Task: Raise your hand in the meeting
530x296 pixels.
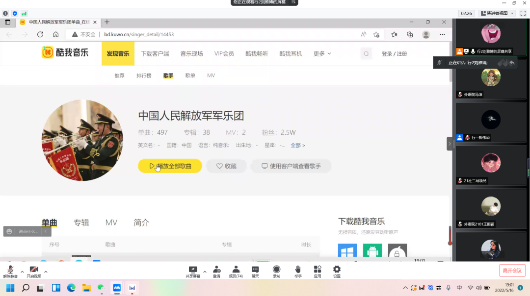Action: click(298, 271)
